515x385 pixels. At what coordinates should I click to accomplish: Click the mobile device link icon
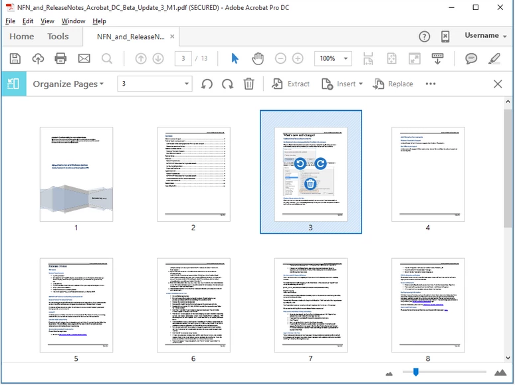click(445, 37)
